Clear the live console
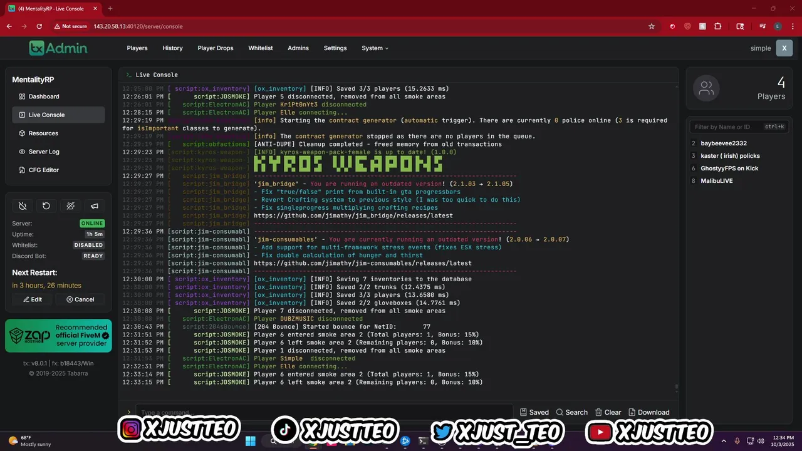The image size is (802, 451). coord(608,412)
